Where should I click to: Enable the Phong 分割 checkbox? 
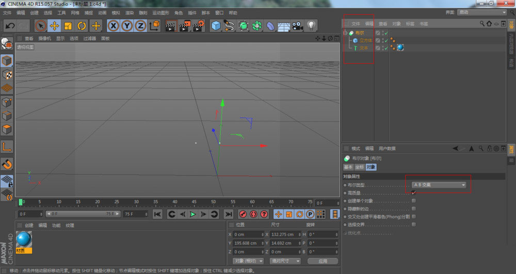click(x=414, y=216)
